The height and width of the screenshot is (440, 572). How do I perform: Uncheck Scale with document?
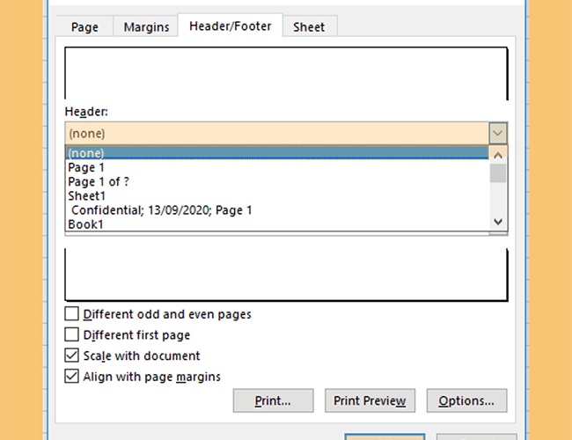point(71,356)
